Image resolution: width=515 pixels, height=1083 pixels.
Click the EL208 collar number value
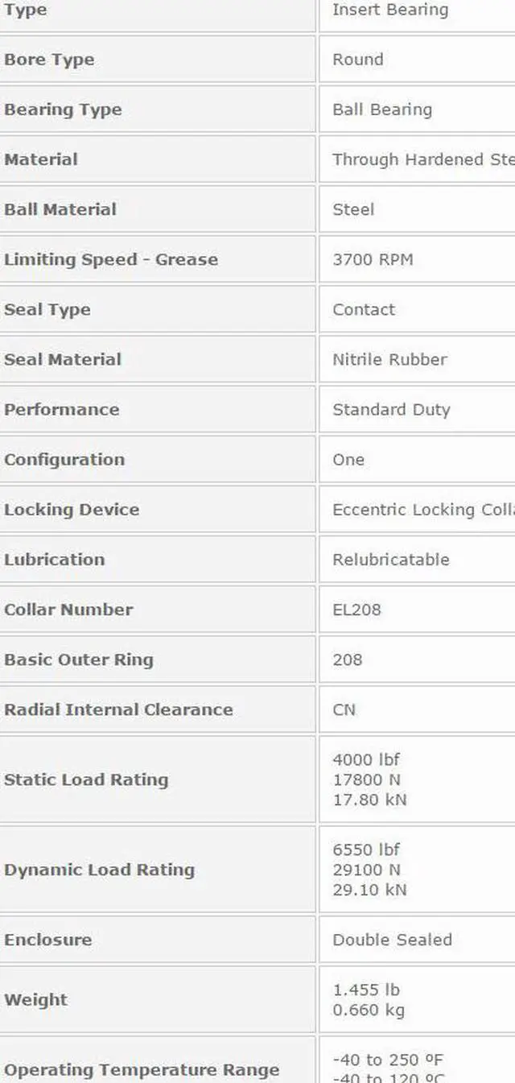(x=356, y=610)
